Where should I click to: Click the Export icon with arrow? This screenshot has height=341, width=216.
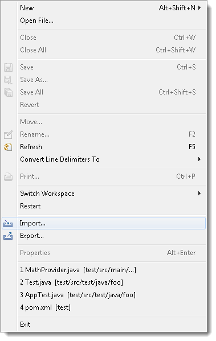pos(8,236)
